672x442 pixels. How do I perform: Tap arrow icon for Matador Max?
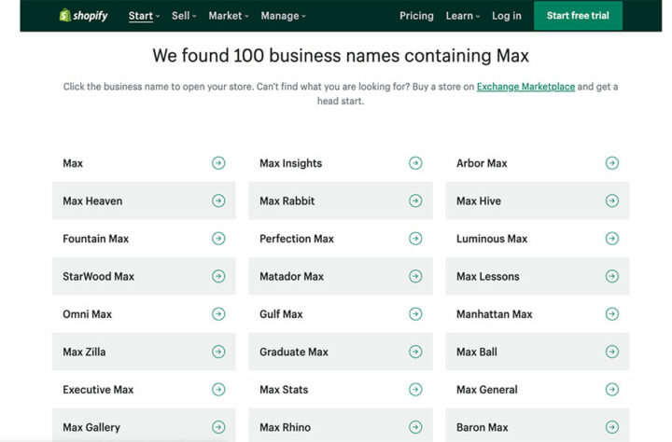[415, 276]
